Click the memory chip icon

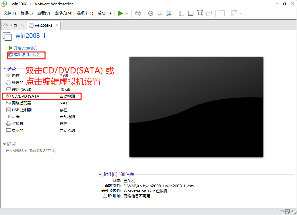point(9,75)
